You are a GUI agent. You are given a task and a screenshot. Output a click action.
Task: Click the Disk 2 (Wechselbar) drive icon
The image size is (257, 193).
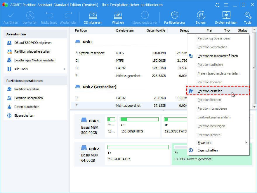pos(78,87)
